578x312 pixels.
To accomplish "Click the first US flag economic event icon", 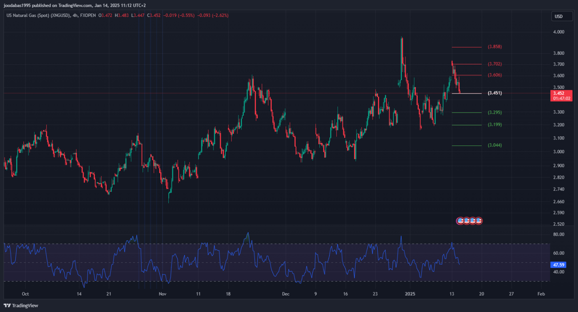I will pyautogui.click(x=460, y=221).
